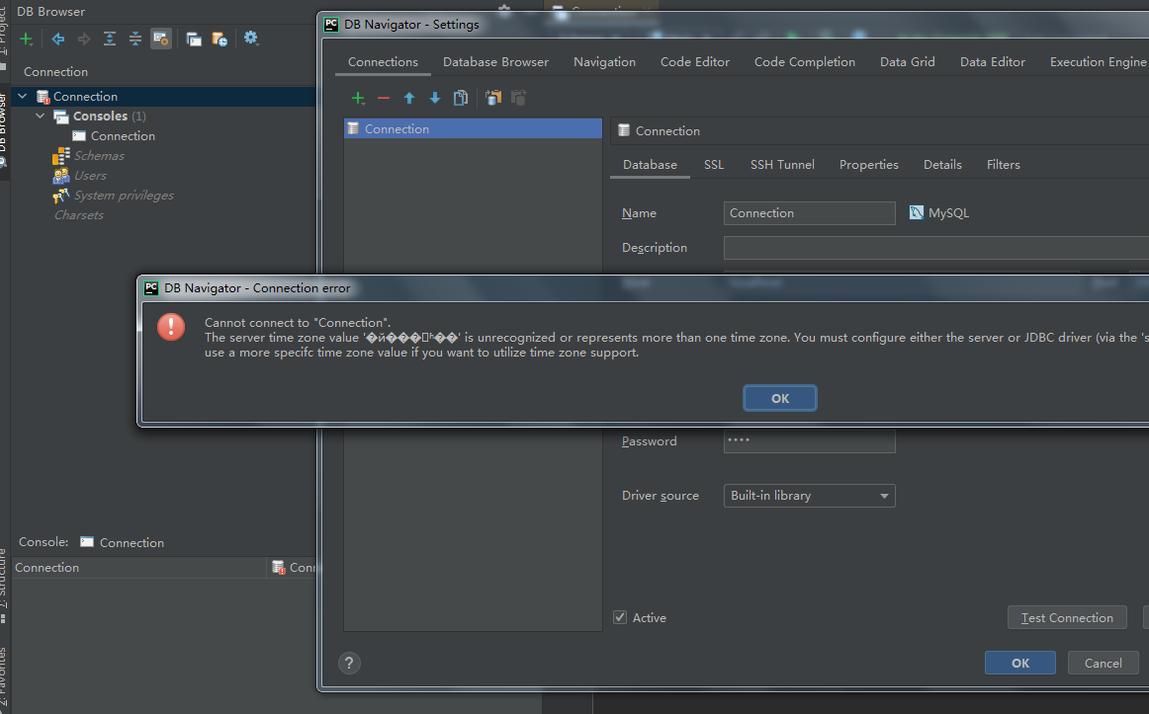
Task: Click the green add connection icon in DB Browser
Action: point(27,39)
